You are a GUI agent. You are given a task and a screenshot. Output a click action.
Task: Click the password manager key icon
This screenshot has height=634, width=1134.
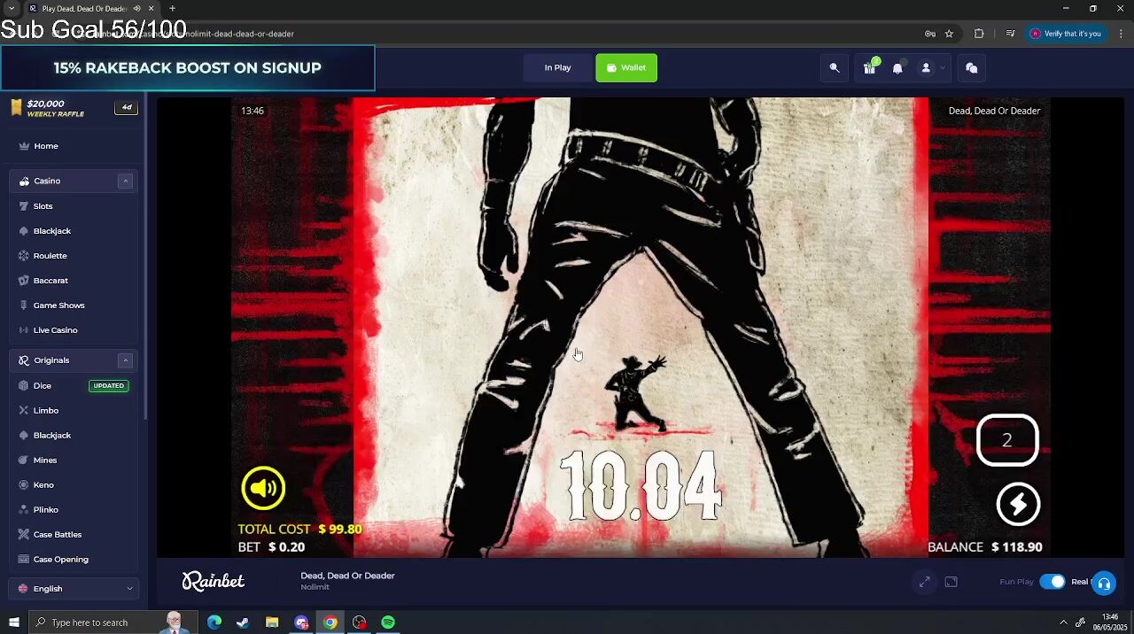tap(930, 34)
